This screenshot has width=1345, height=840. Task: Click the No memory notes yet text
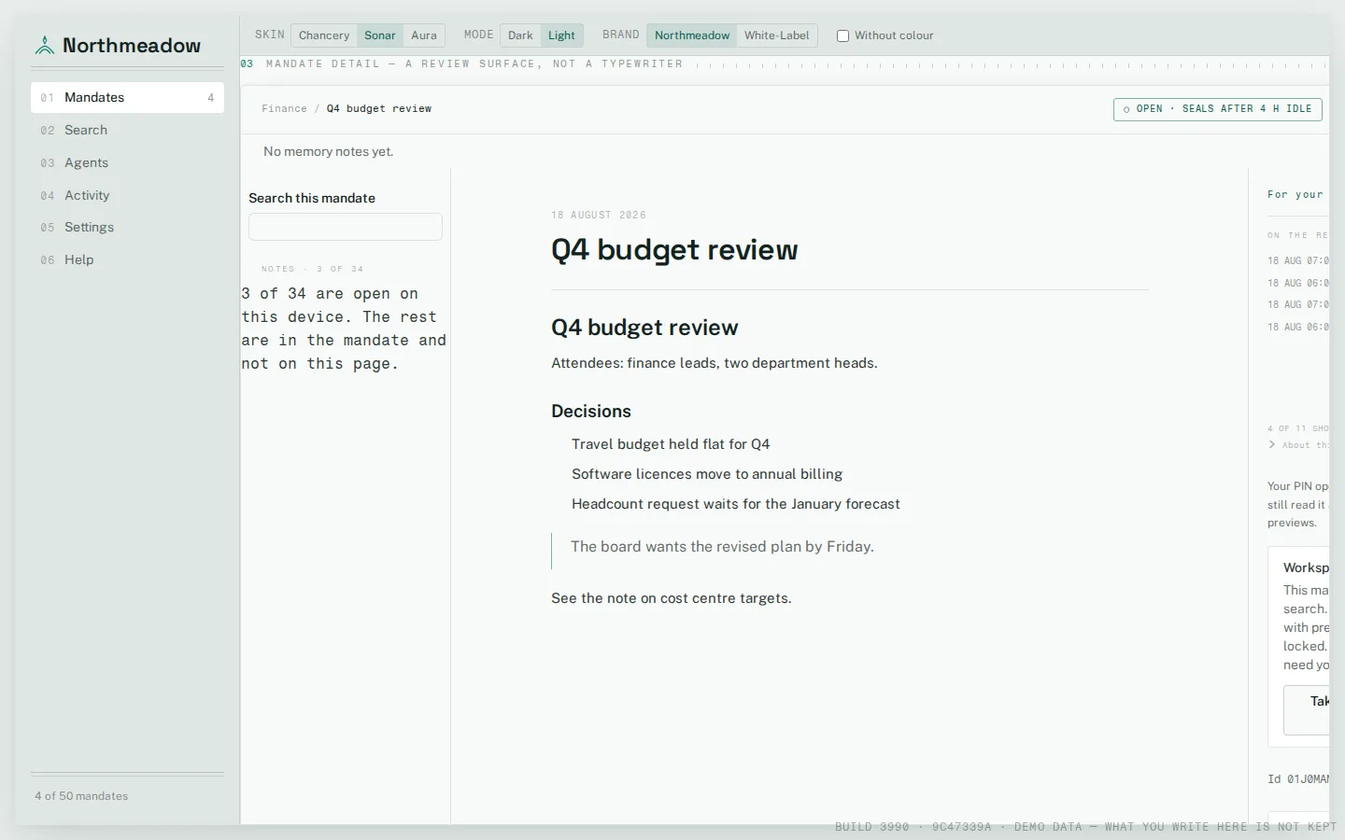point(328,151)
